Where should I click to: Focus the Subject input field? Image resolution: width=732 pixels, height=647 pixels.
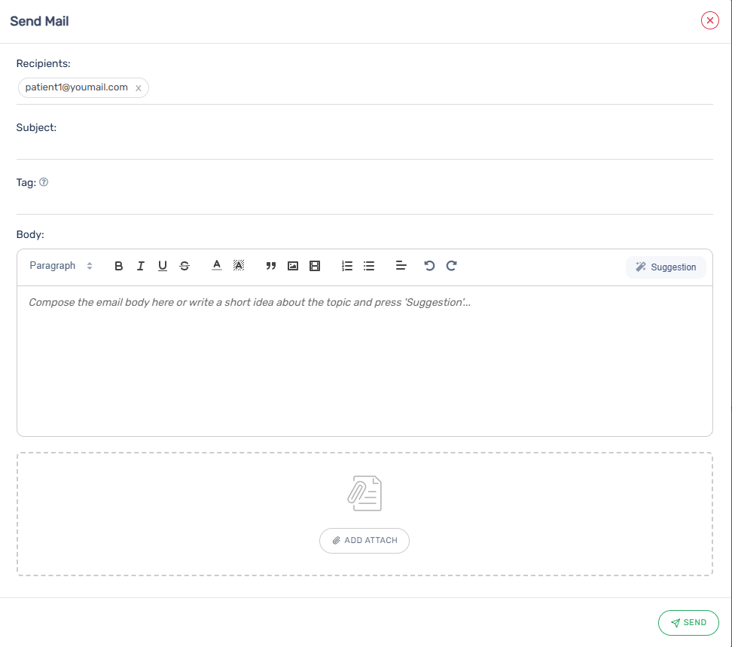tap(364, 148)
